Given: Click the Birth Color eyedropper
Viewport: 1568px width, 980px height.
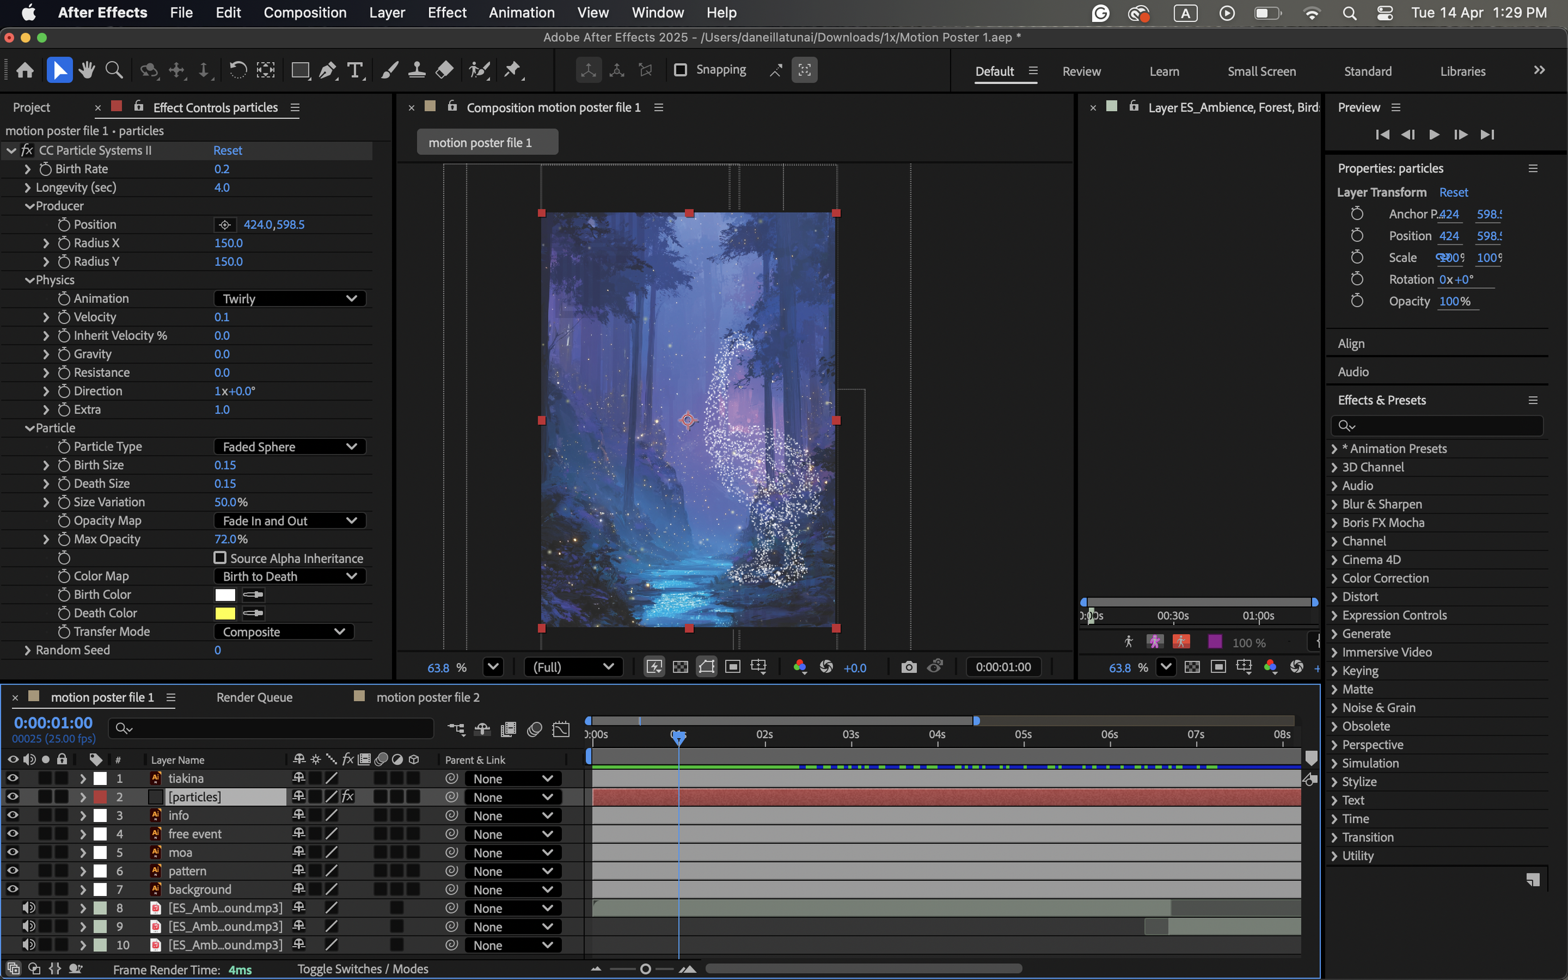Looking at the screenshot, I should click(253, 594).
